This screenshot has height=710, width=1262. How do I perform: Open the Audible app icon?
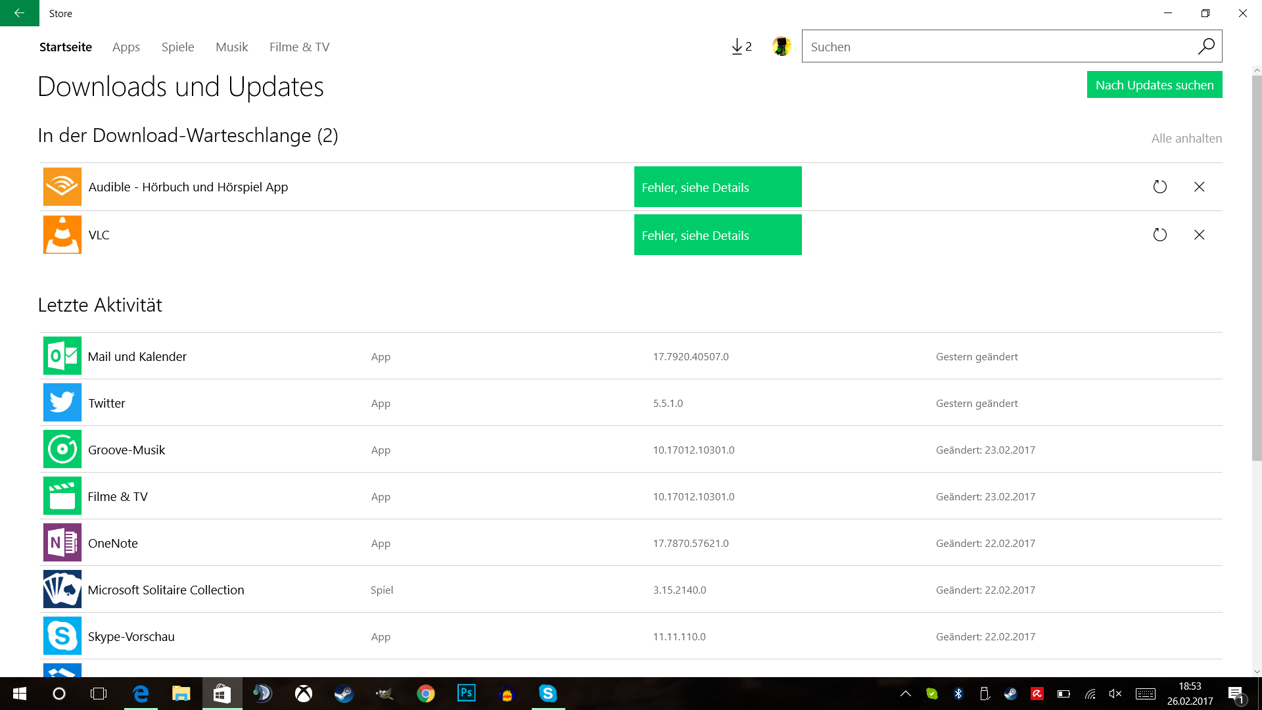click(62, 187)
